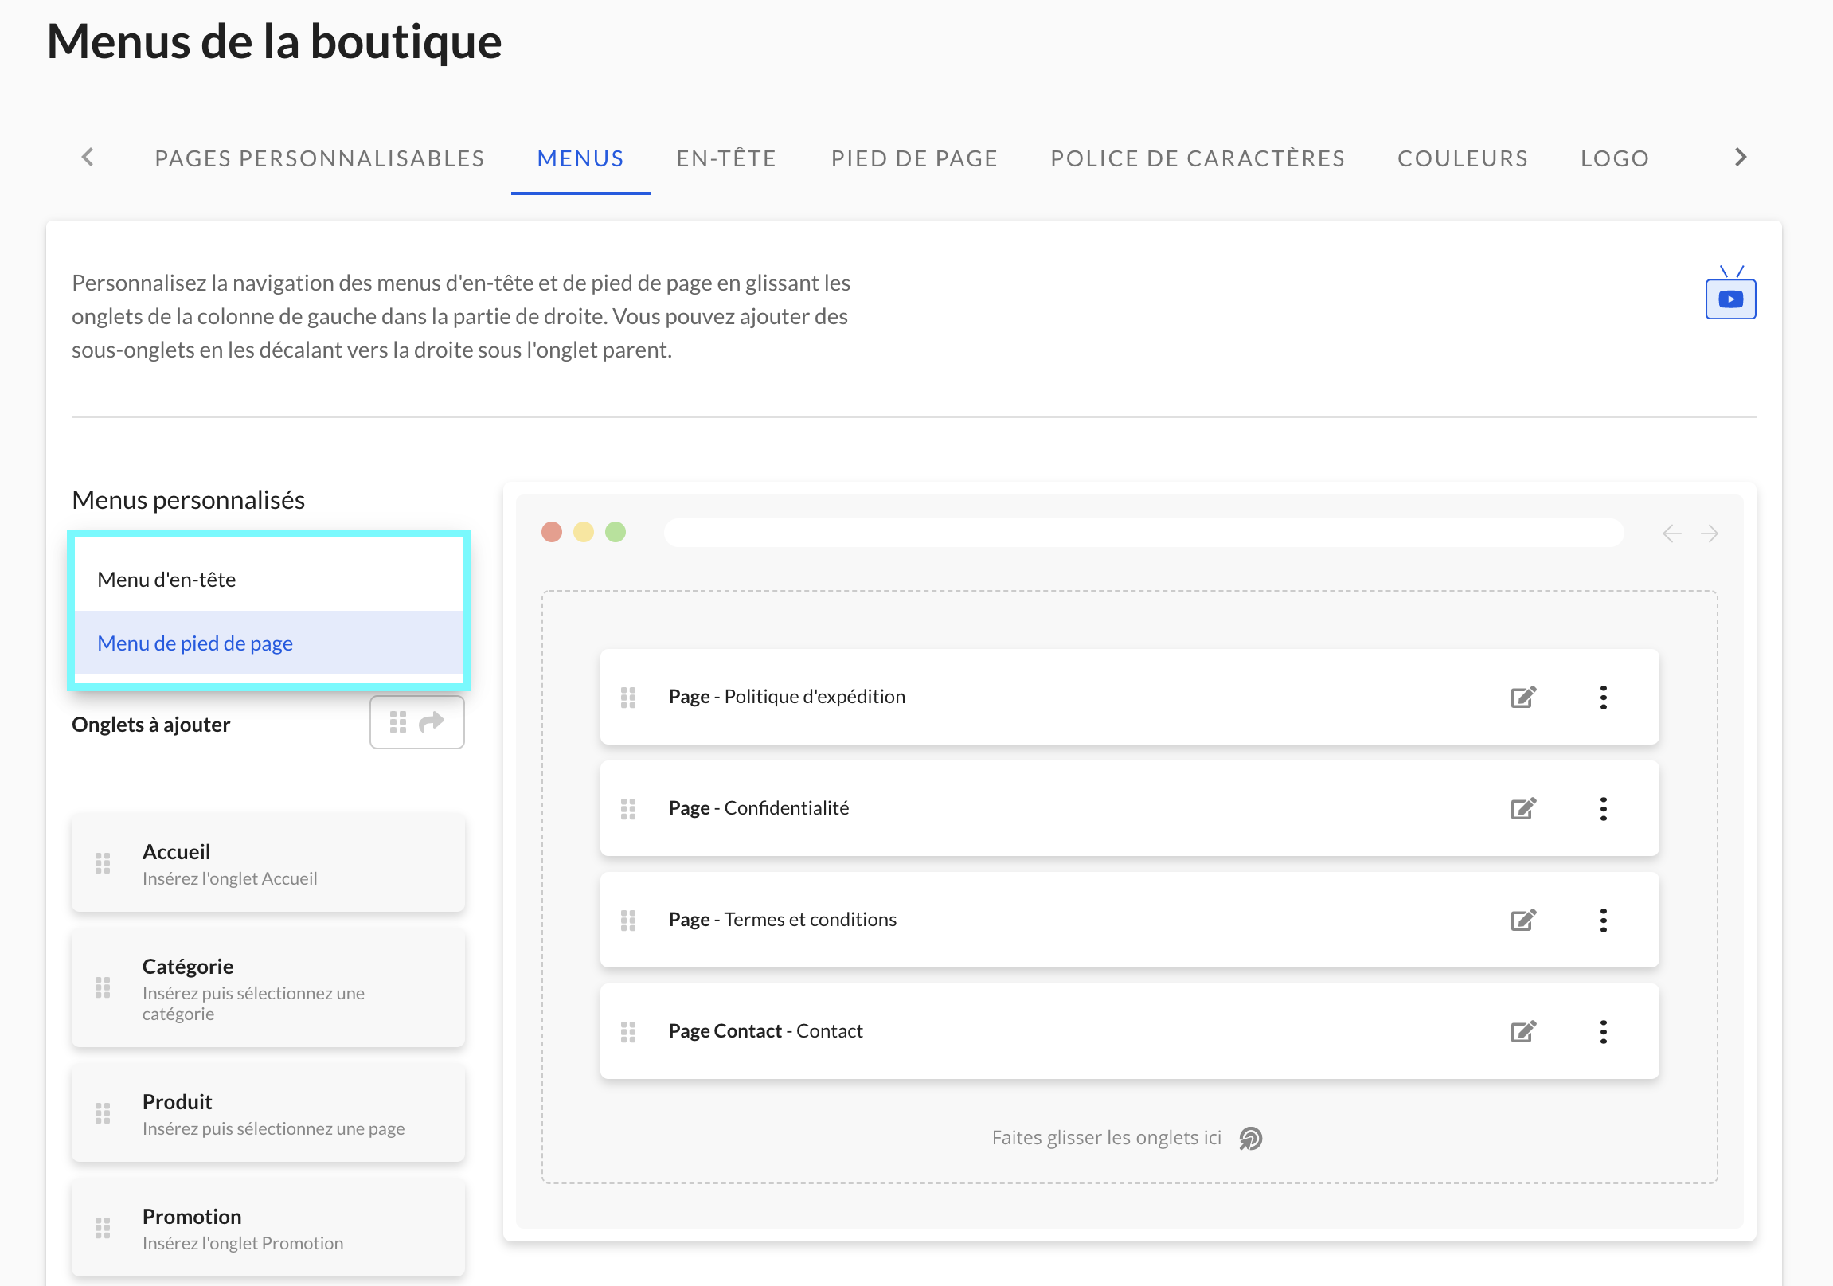
Task: Click the target icon near drop hint
Action: tap(1251, 1139)
